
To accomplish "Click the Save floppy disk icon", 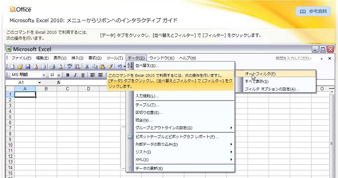I will click(x=28, y=67).
